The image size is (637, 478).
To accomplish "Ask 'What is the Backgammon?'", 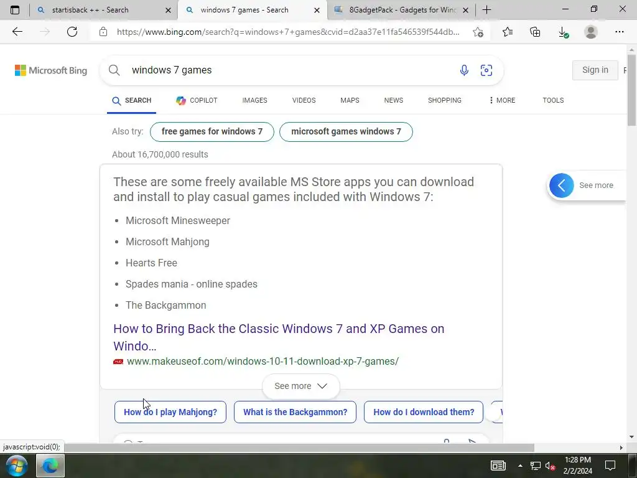I will coord(295,412).
